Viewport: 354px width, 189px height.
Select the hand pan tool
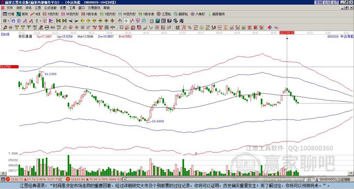point(120,21)
